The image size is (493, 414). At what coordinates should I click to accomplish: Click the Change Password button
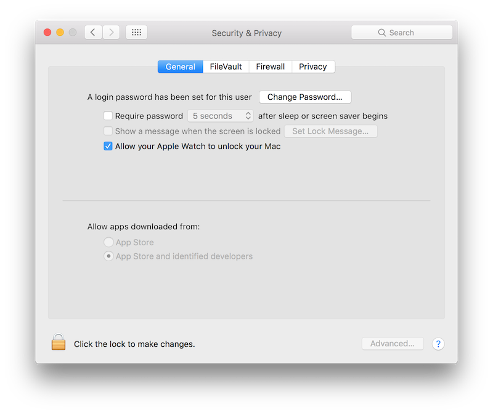[x=305, y=97]
